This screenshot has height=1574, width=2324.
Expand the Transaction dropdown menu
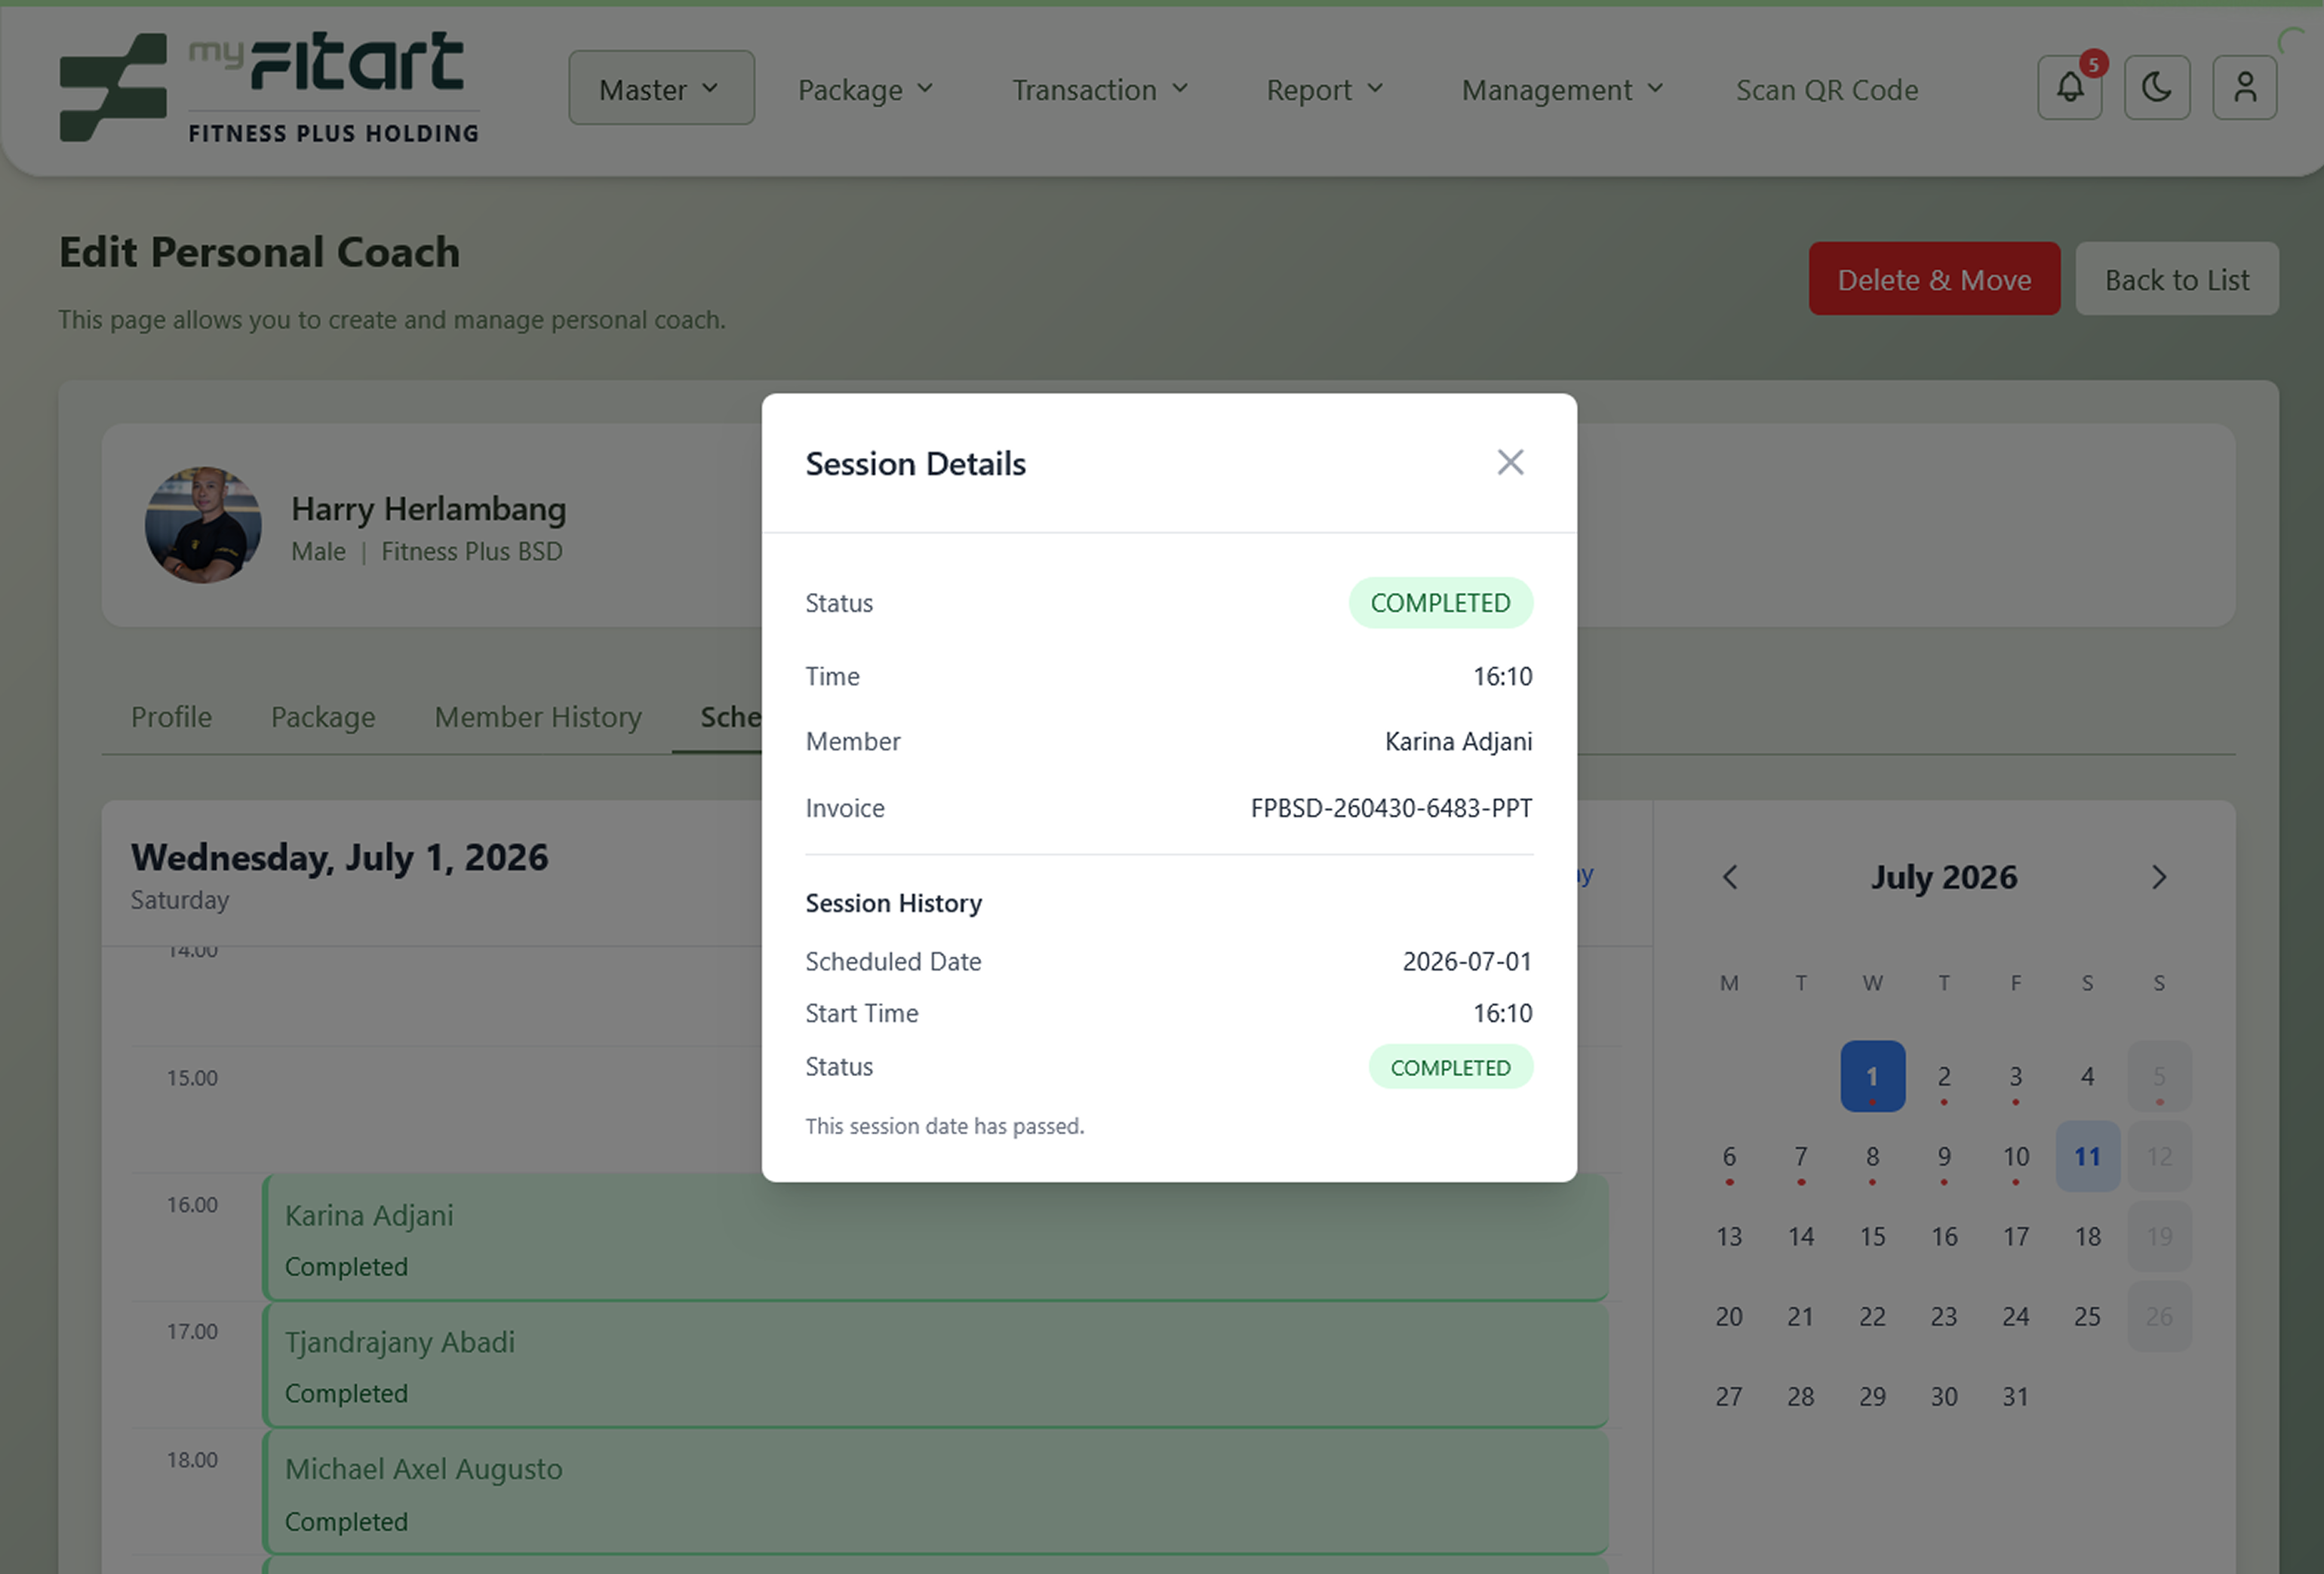[1100, 90]
